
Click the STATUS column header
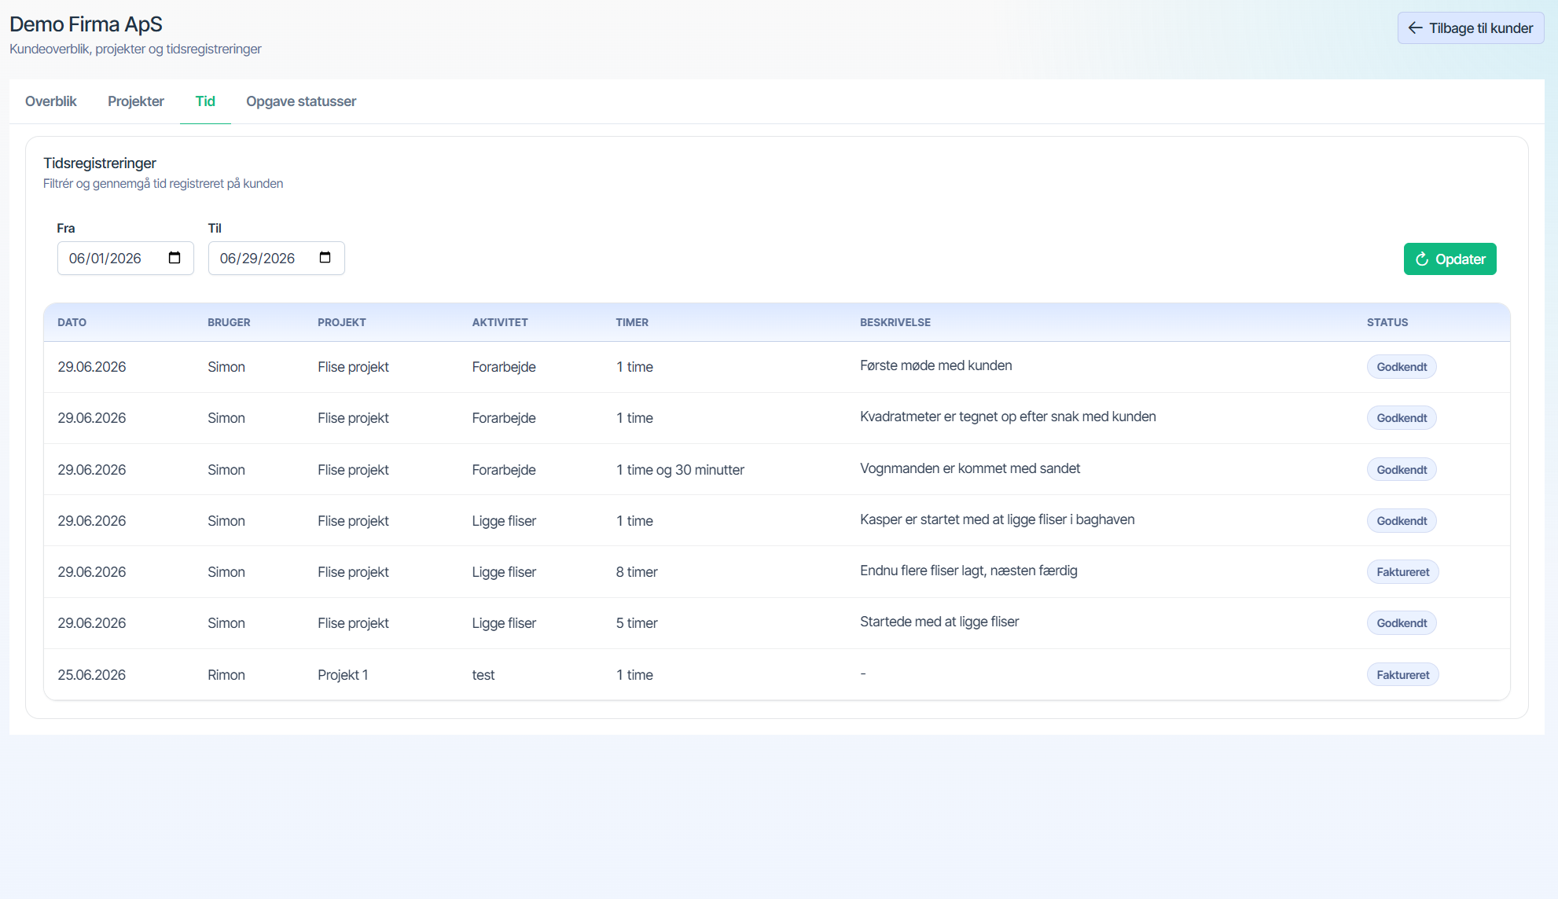pyautogui.click(x=1387, y=322)
